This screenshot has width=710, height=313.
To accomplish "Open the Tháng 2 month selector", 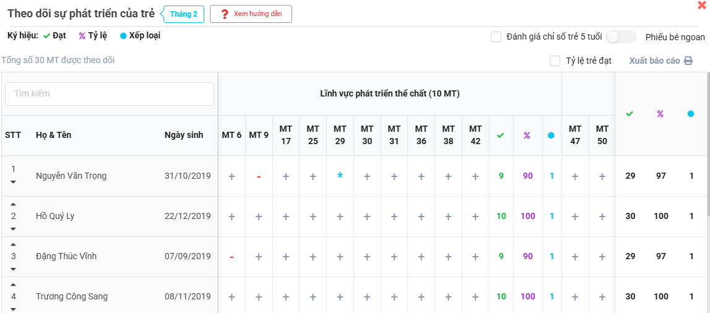I will tap(184, 14).
